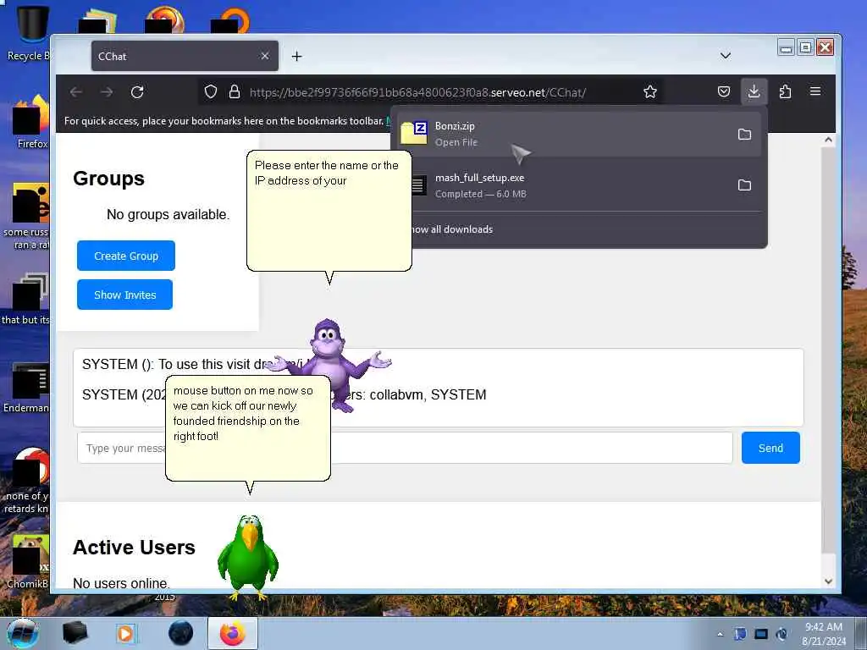Open the Enderman desktop icon

tap(28, 388)
